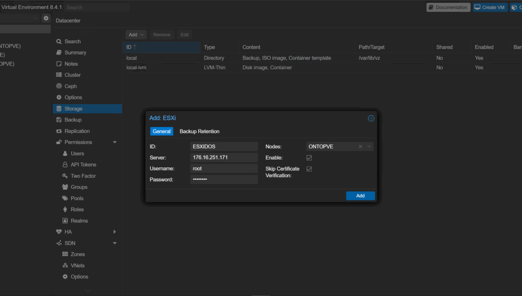Click the Type column header
The image size is (522, 296).
(219, 47)
